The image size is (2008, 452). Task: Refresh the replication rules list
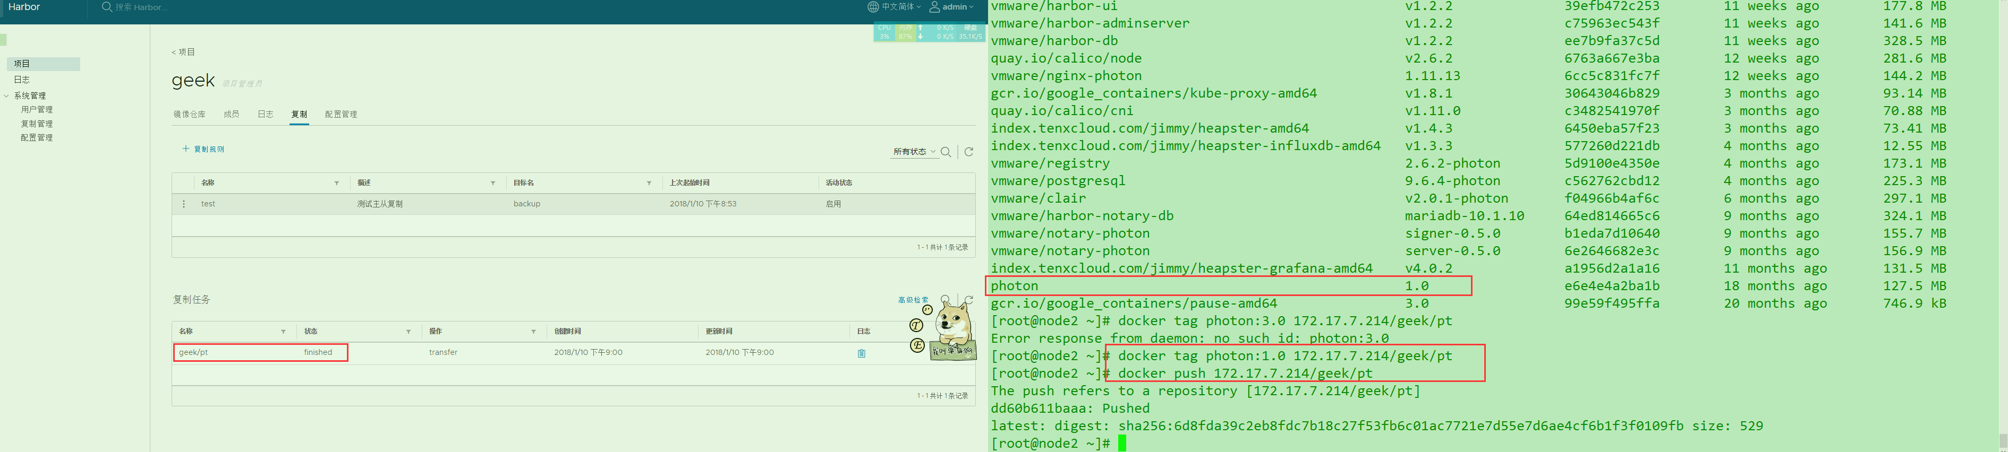pos(969,152)
